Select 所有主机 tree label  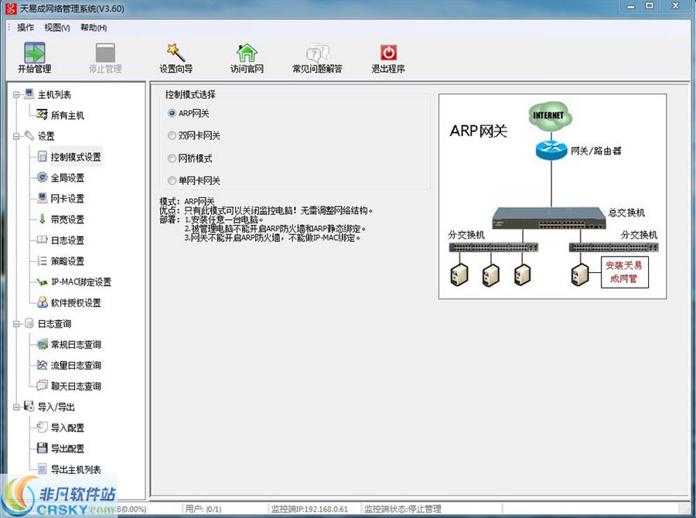click(67, 115)
